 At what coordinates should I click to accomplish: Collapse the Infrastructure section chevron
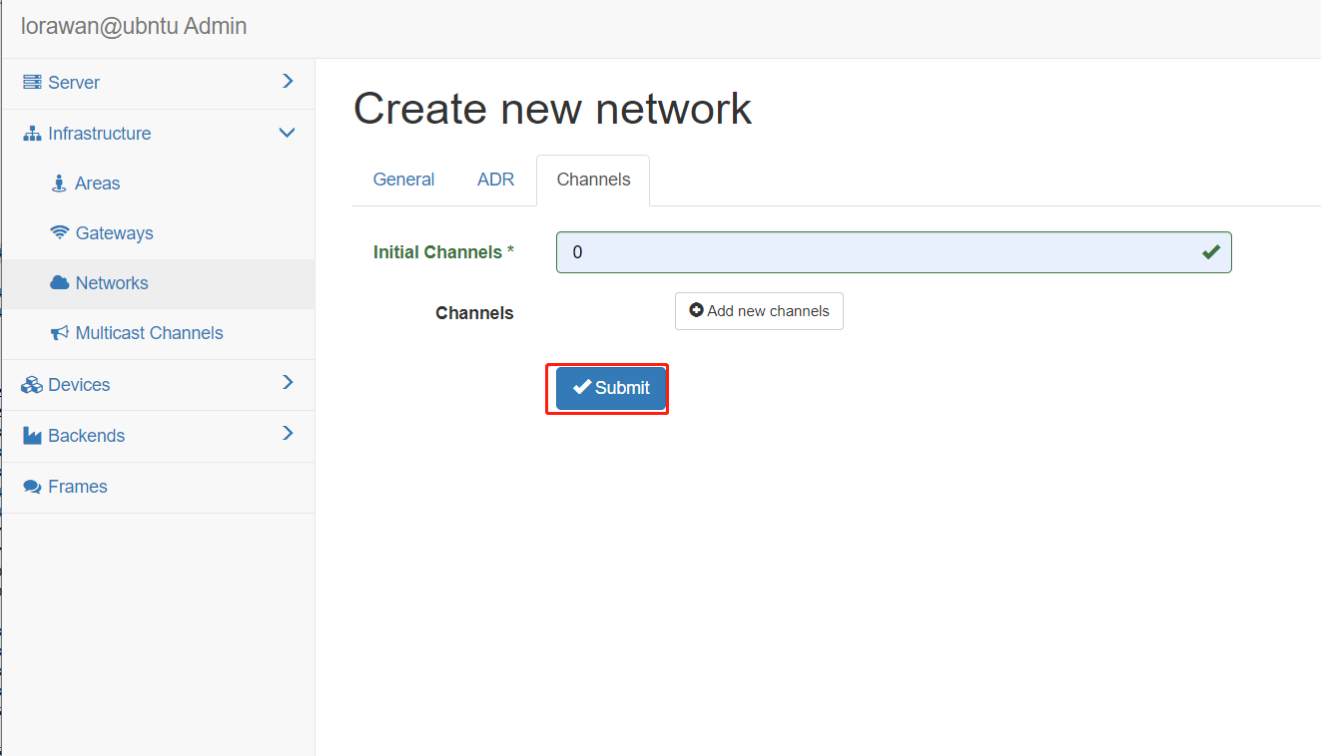click(288, 133)
